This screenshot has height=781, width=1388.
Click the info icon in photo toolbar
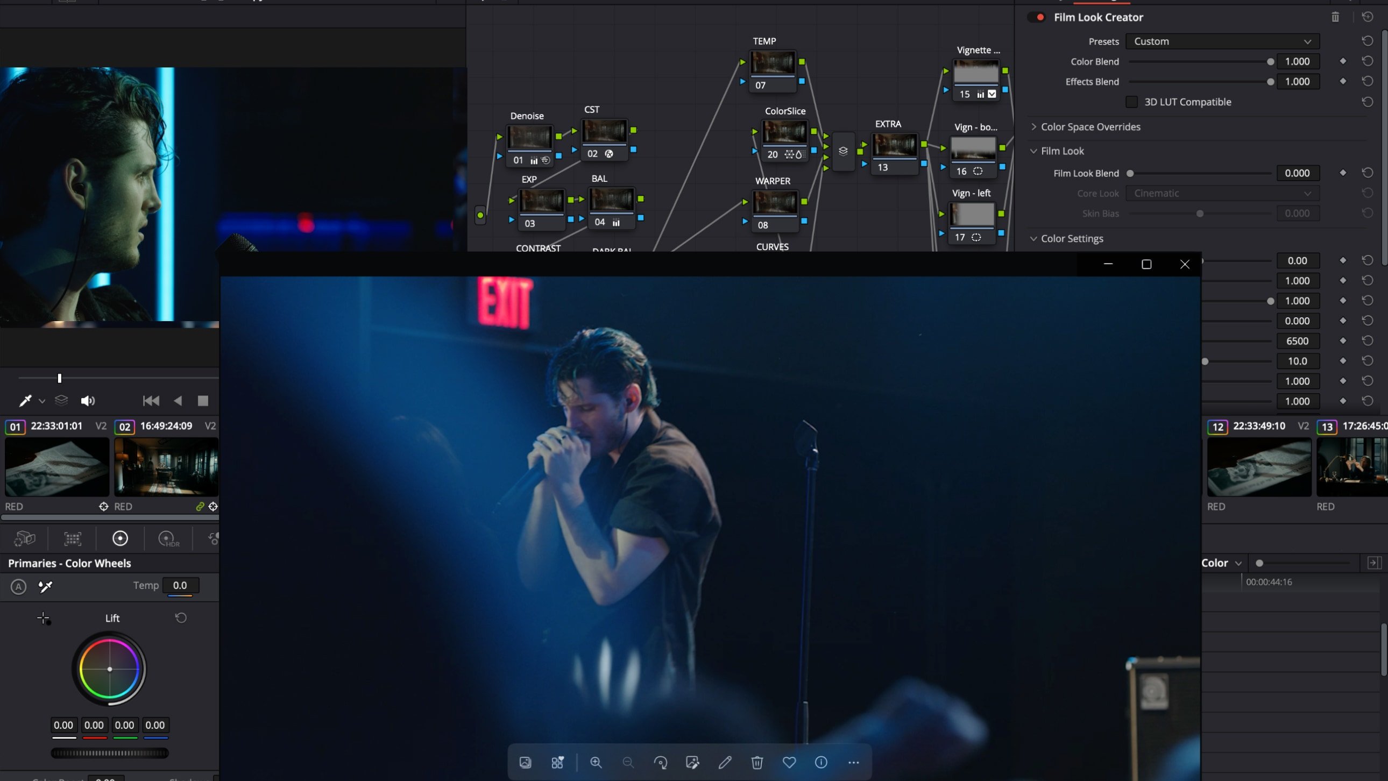click(x=821, y=762)
